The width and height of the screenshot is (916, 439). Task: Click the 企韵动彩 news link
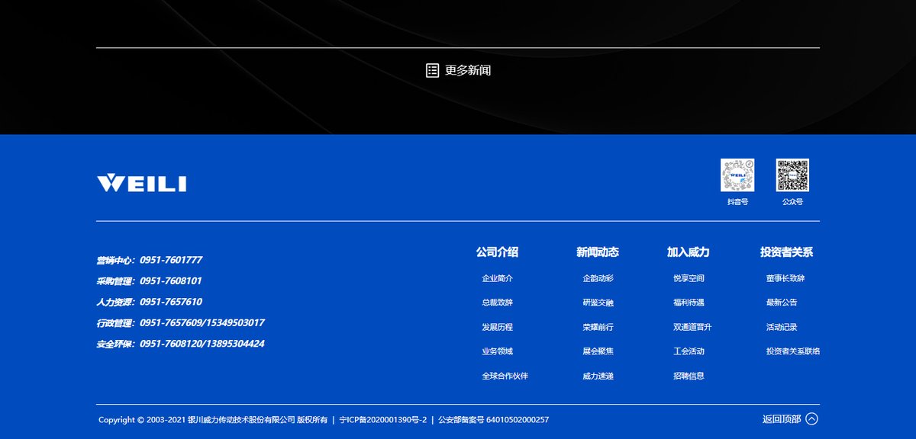(598, 278)
